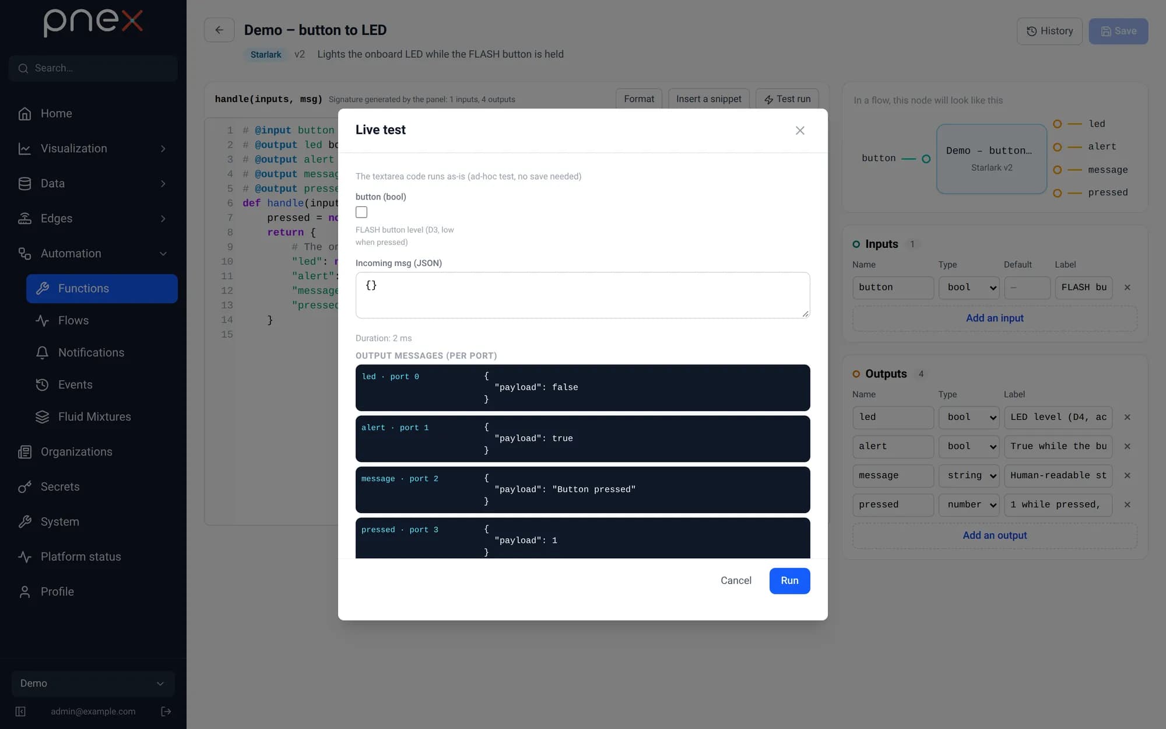Click the System wrench icon
This screenshot has width=1166, height=729.
click(24, 522)
